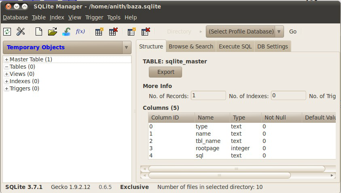Image resolution: width=341 pixels, height=193 pixels.
Task: Select the 'sql' column row
Action: pyautogui.click(x=242, y=155)
